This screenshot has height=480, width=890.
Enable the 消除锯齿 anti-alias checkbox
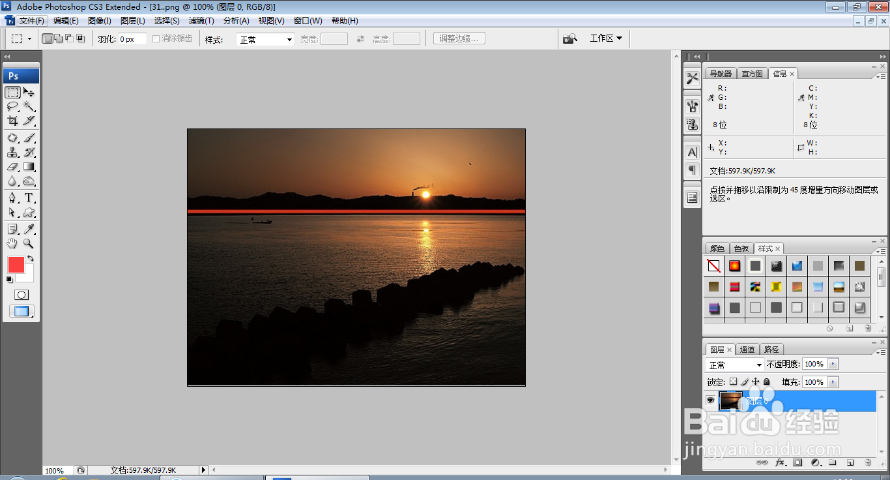click(156, 38)
